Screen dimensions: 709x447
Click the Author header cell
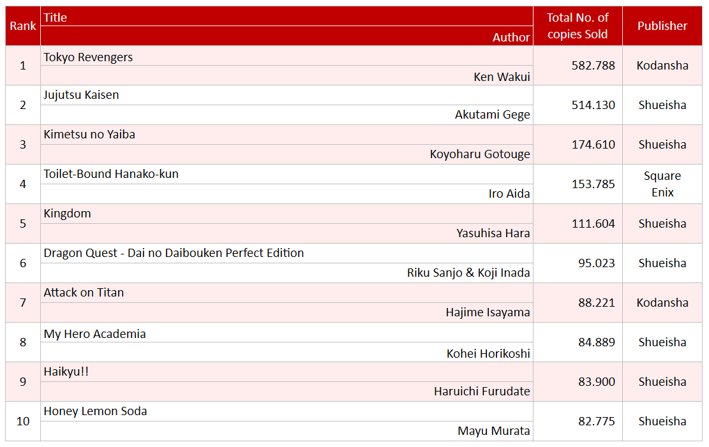(287, 36)
